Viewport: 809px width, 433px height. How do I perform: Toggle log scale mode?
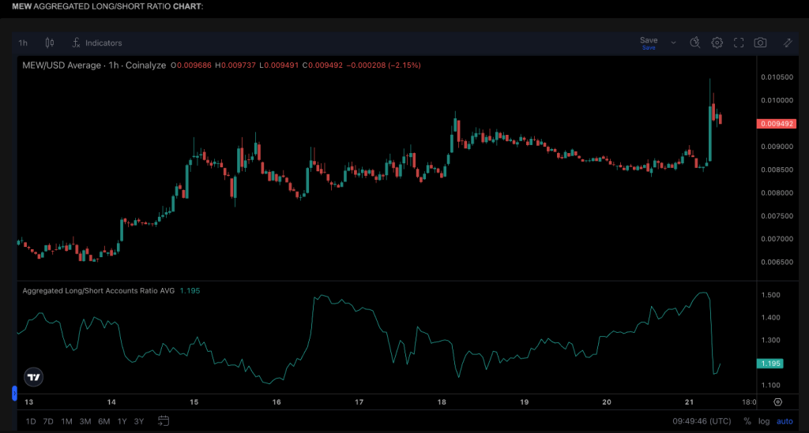coord(764,421)
